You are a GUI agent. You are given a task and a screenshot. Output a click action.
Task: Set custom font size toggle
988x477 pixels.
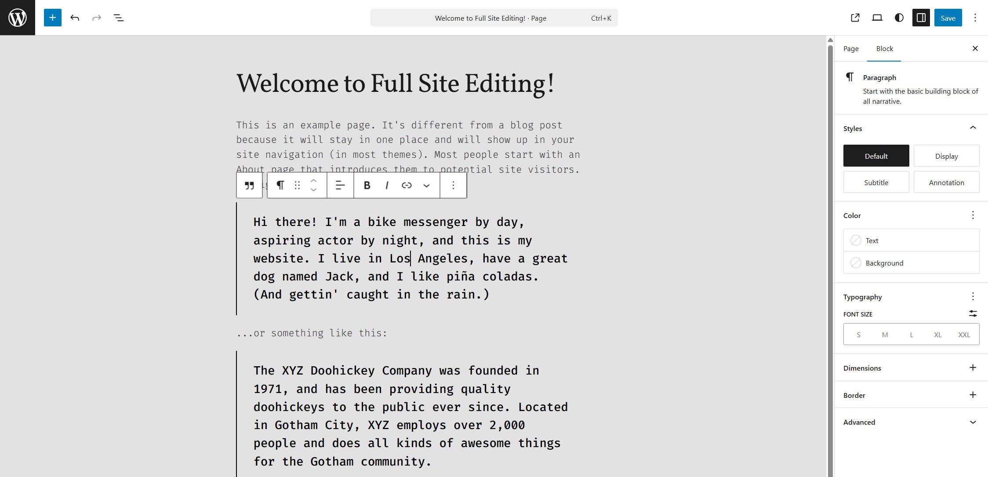coord(973,313)
